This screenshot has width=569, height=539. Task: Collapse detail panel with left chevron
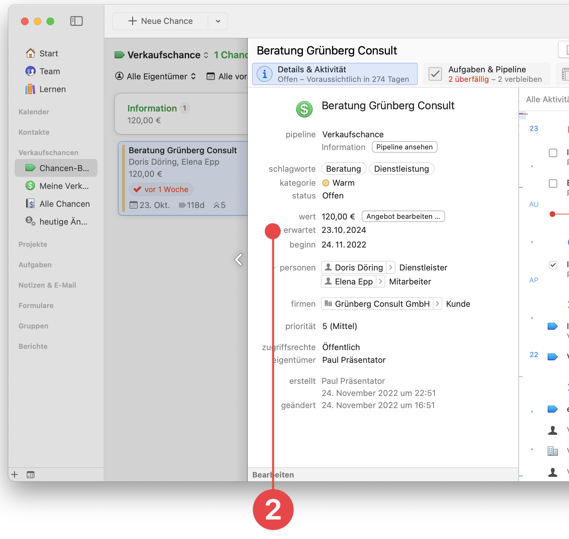[x=238, y=259]
